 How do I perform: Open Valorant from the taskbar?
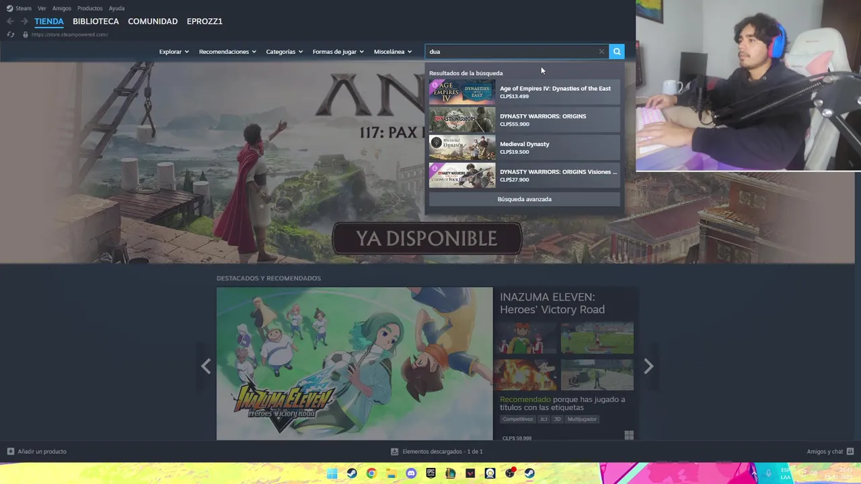pyautogui.click(x=470, y=473)
